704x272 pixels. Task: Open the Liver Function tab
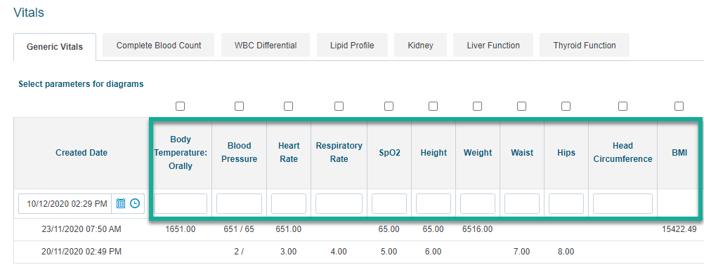pyautogui.click(x=493, y=46)
